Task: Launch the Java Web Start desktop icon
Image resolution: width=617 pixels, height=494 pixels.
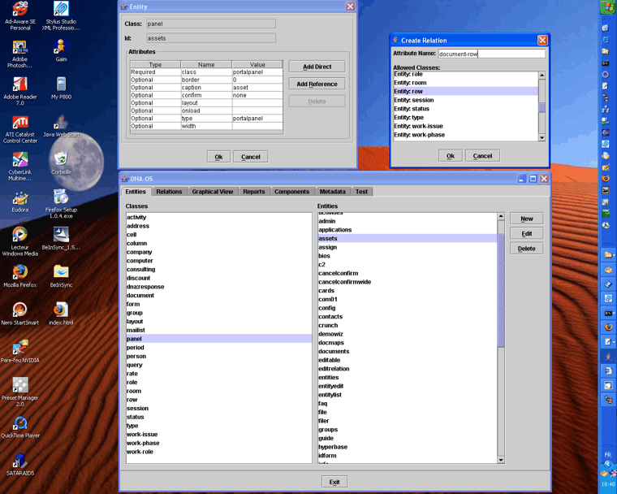Action: click(61, 126)
